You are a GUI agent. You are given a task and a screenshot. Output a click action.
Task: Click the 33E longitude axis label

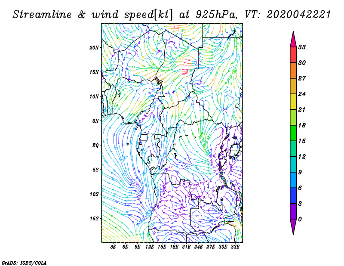(235, 247)
